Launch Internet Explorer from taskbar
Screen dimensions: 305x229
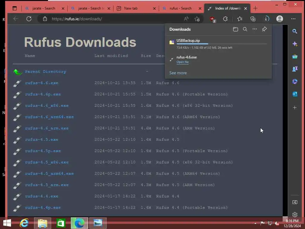pos(24,223)
